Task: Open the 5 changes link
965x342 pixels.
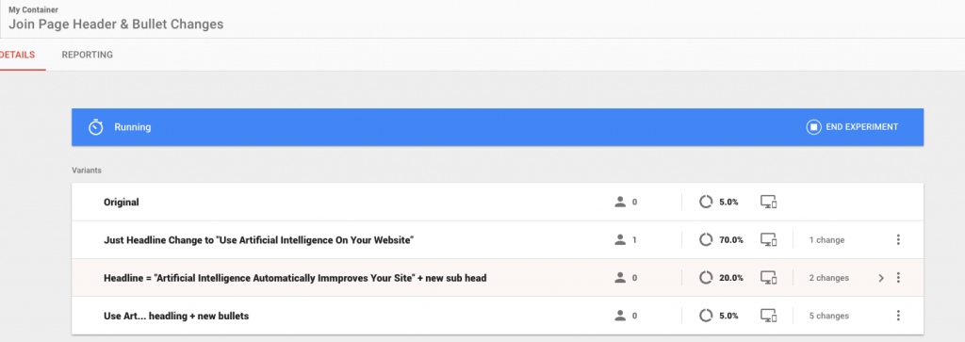Action: click(x=829, y=316)
